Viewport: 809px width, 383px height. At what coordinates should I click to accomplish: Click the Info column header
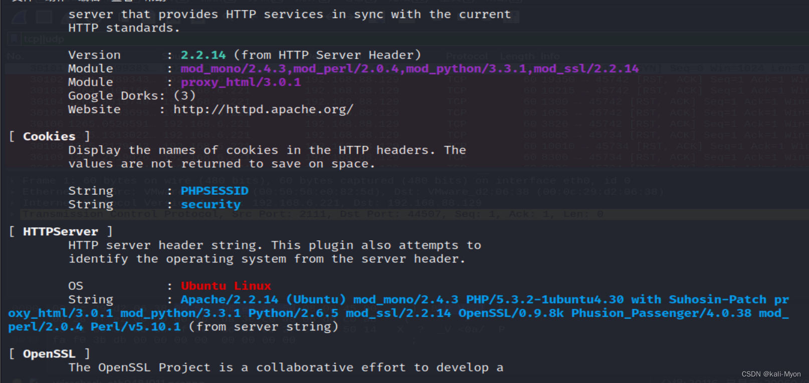point(550,56)
